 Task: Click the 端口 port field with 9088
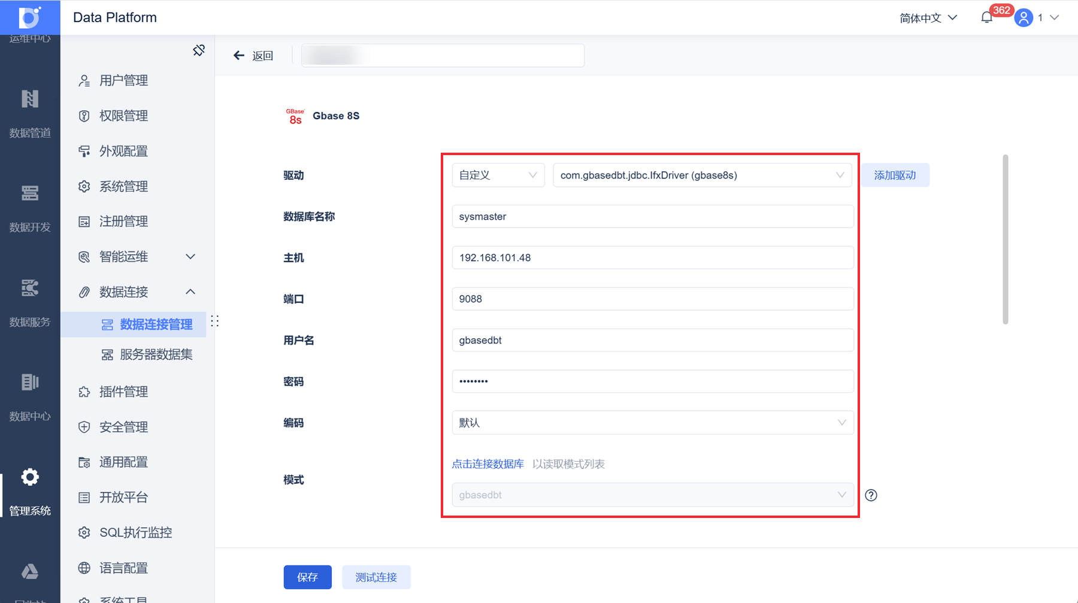[653, 299]
